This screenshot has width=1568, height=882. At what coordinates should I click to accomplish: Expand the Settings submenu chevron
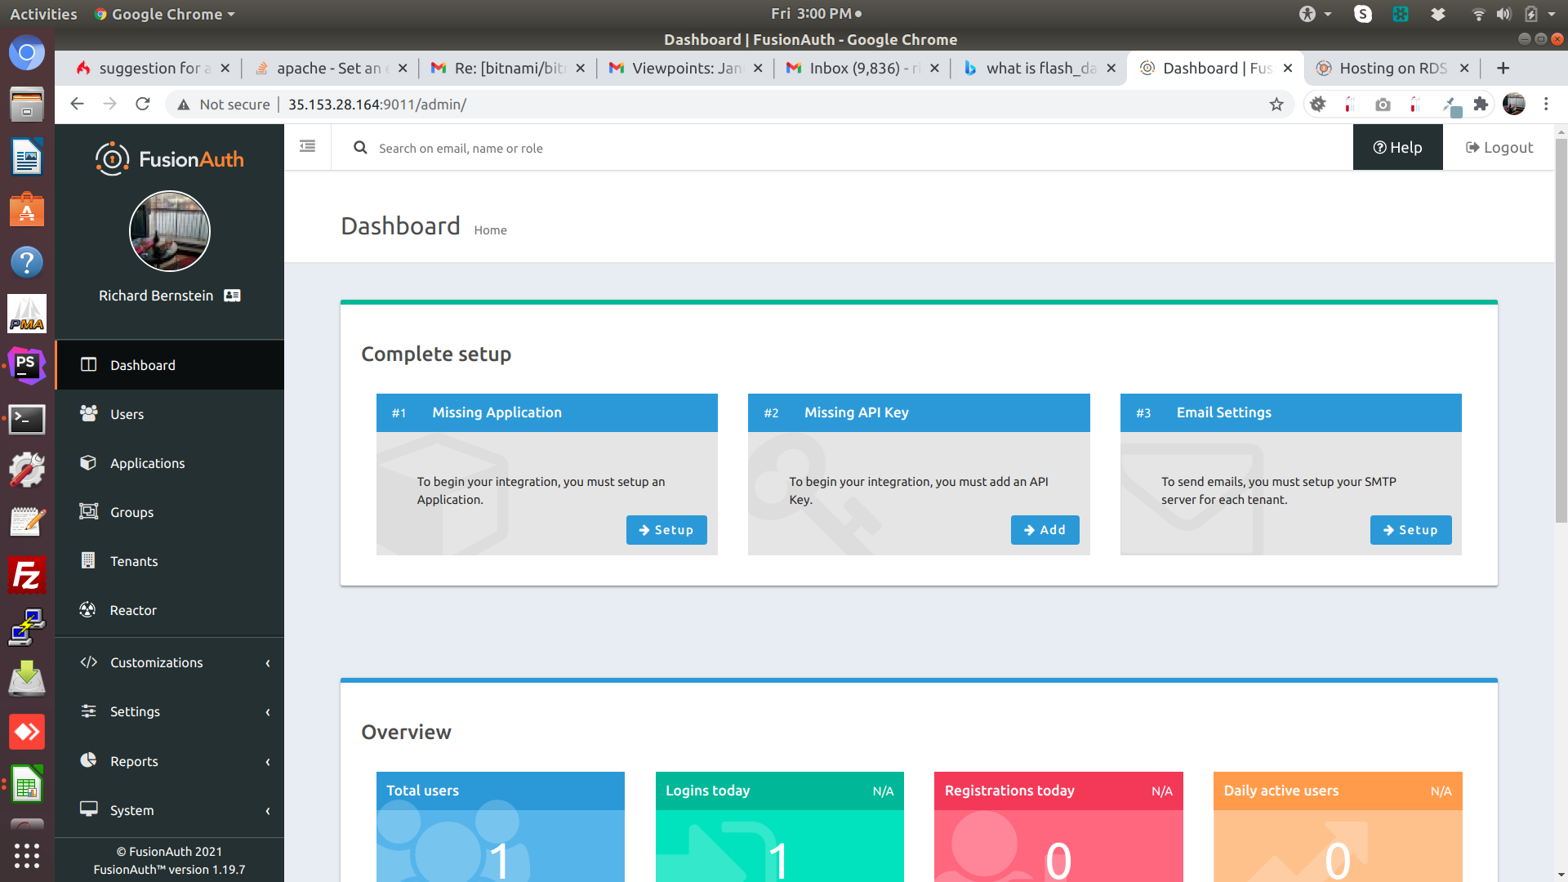(x=268, y=712)
